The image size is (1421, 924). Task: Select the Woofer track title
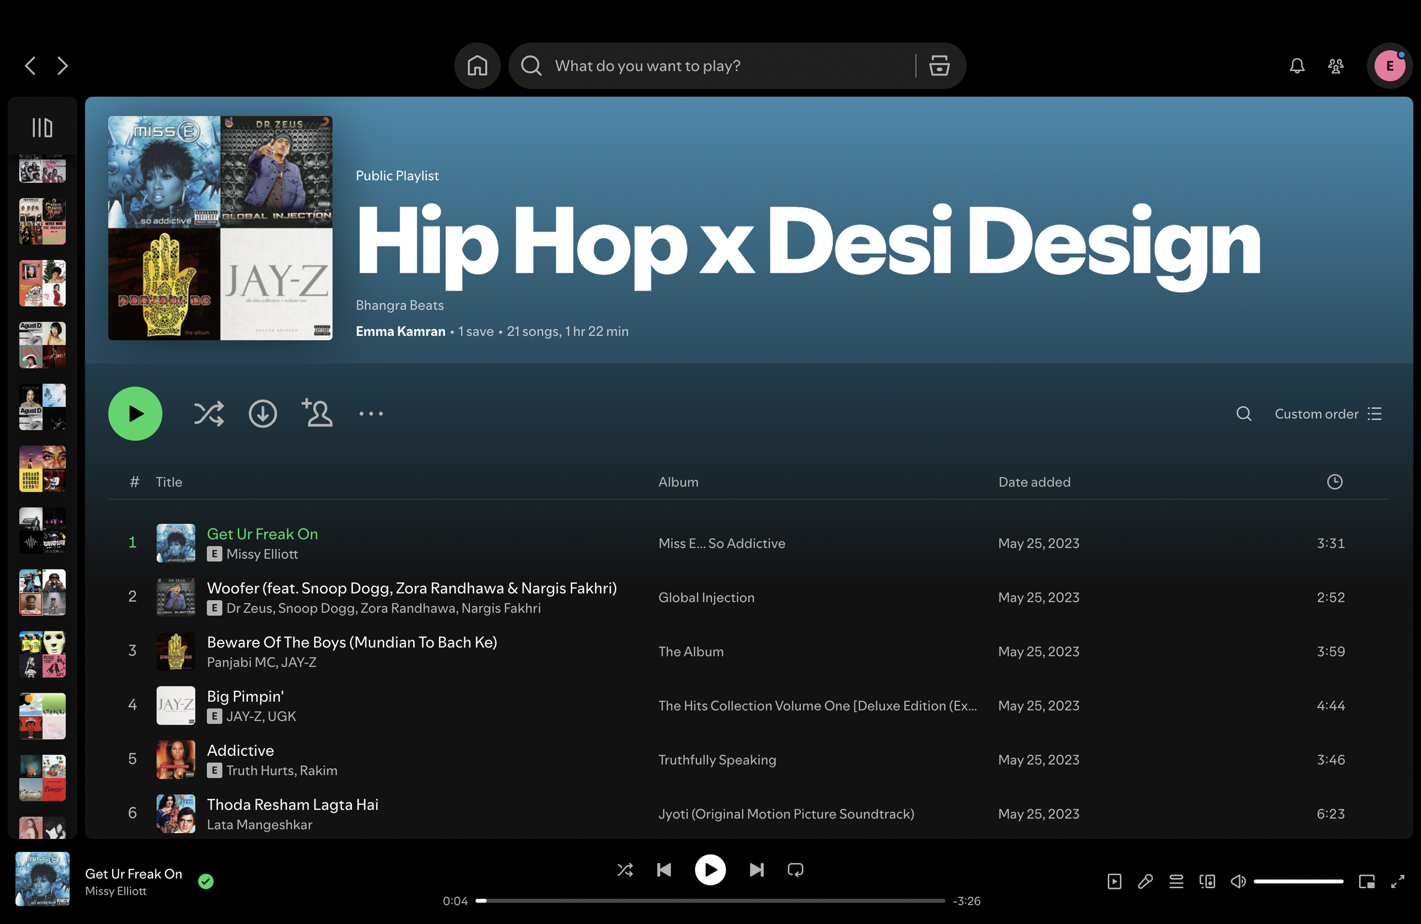pos(412,588)
